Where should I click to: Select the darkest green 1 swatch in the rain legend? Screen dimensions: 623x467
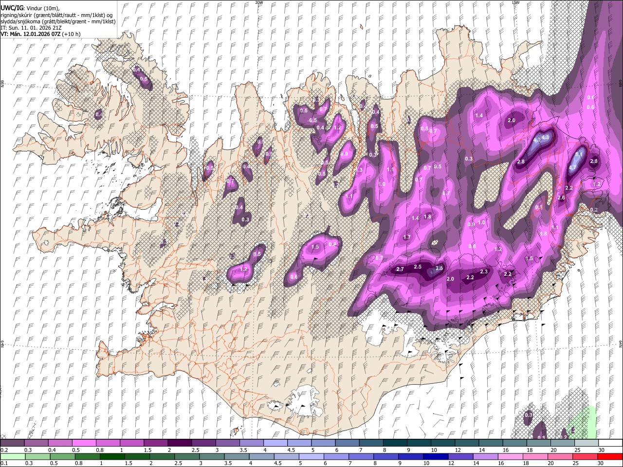(112, 457)
